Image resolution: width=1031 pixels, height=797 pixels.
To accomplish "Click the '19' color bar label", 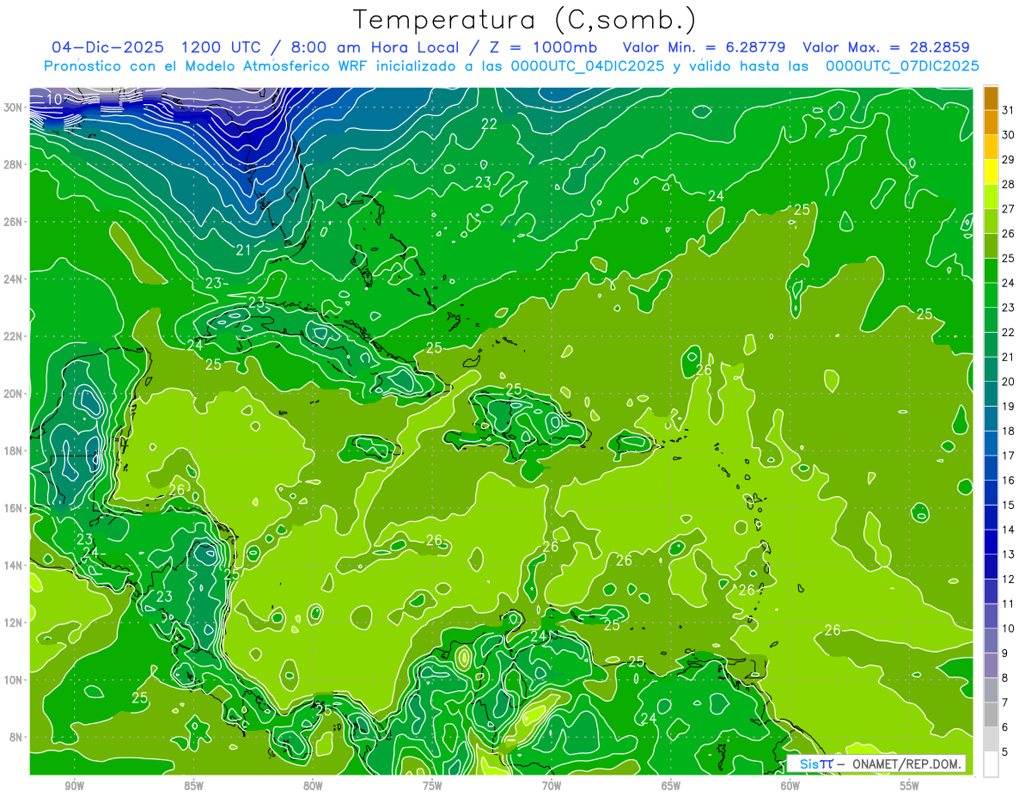I will coord(1009,406).
